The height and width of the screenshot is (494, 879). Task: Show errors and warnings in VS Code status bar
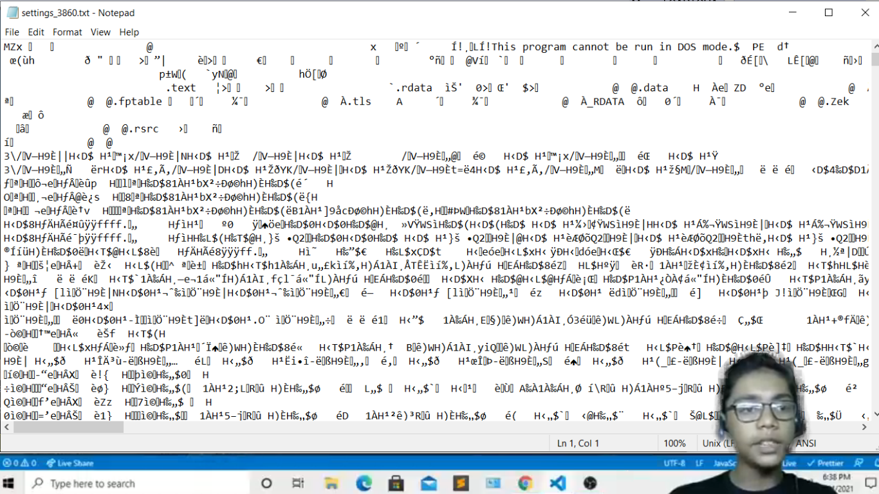[x=20, y=463]
